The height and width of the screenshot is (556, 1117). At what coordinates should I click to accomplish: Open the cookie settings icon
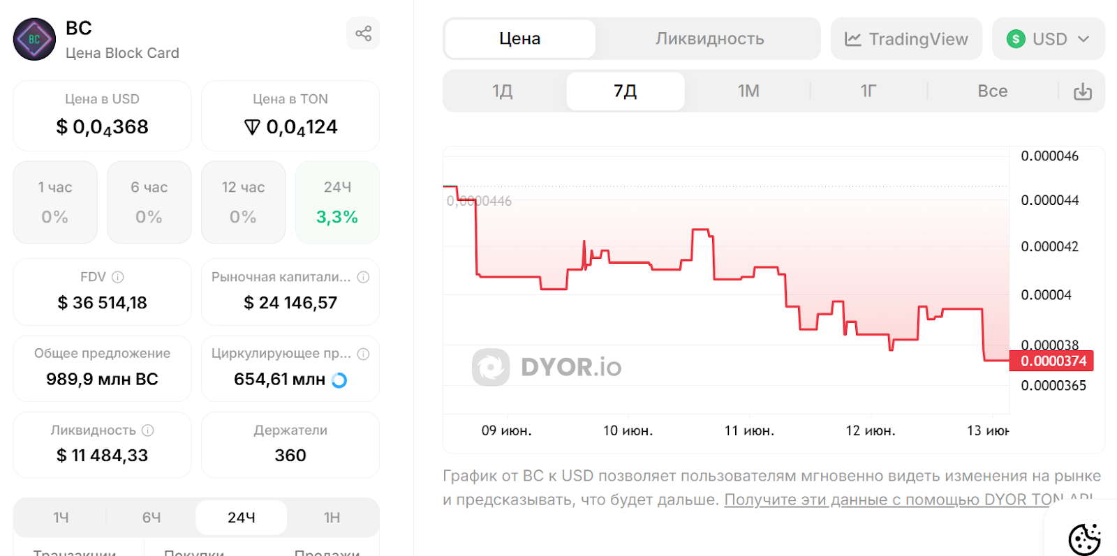(x=1084, y=539)
